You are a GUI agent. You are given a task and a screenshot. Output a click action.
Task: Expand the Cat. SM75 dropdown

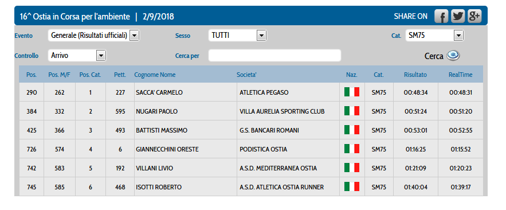435,35
